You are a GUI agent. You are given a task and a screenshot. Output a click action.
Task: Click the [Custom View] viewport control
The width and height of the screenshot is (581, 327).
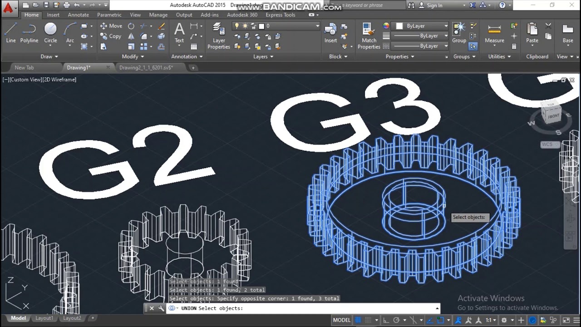coord(25,79)
